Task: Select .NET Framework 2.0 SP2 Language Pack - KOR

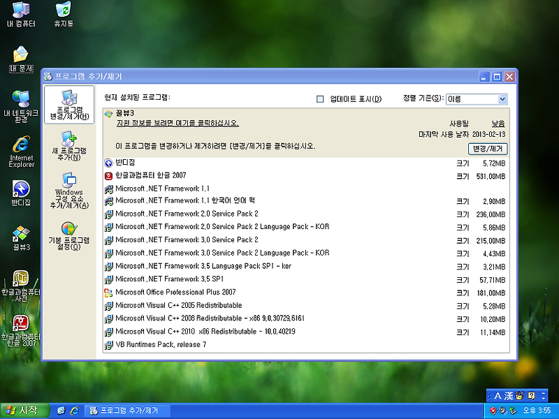Action: click(306, 228)
